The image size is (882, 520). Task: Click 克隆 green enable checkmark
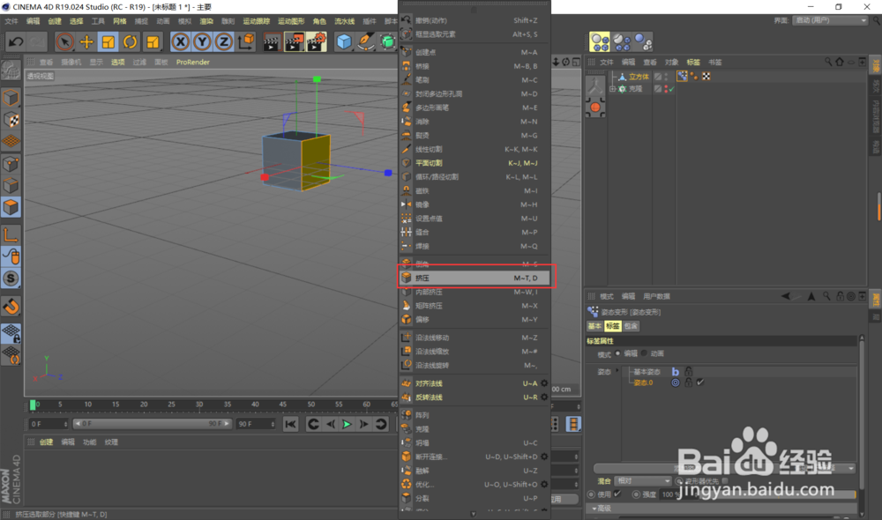(671, 89)
